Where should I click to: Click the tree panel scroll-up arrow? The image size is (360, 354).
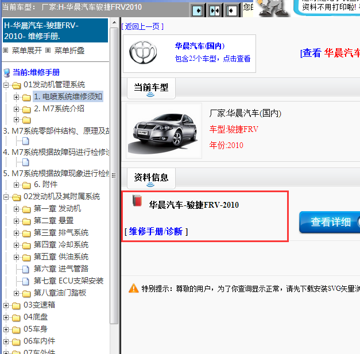point(114,22)
